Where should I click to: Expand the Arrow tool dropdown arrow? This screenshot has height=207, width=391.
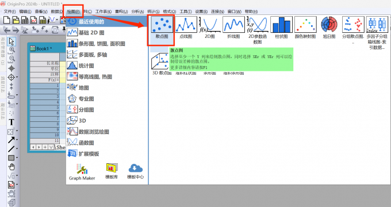(17, 140)
